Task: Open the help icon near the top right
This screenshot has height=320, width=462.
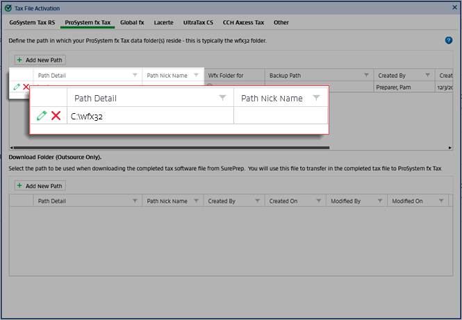Action: tap(449, 41)
